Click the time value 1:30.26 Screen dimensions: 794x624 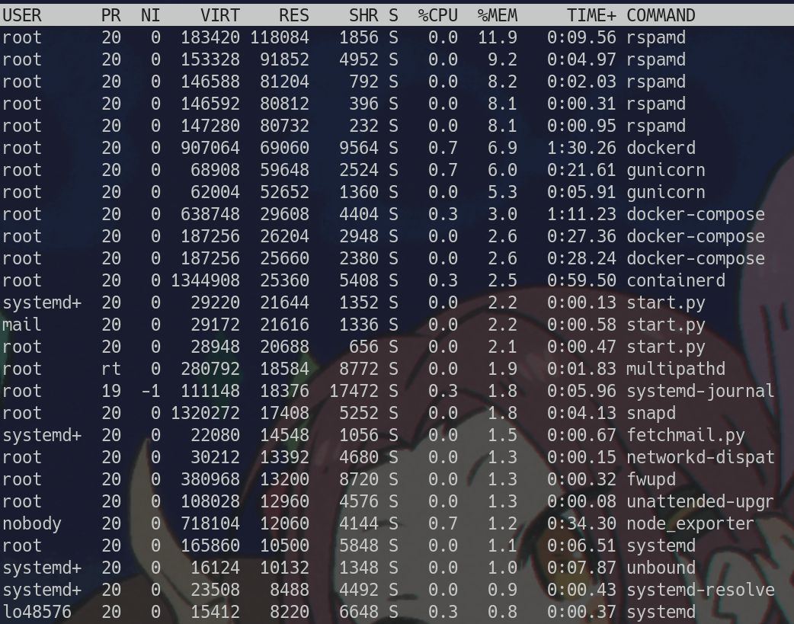click(x=582, y=148)
